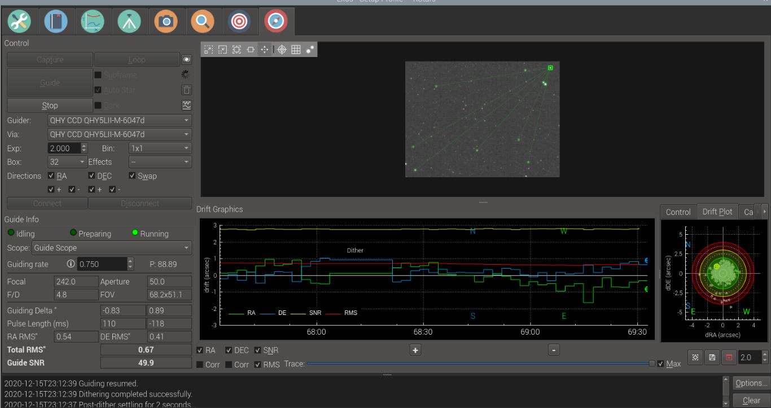Viewport: 771px width, 408px height.
Task: Clear drift plot with red icon
Action: tap(729, 357)
